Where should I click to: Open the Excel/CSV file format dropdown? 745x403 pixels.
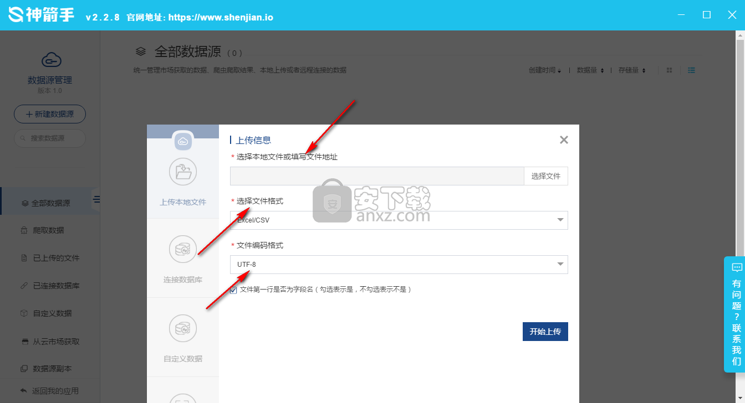(399, 220)
